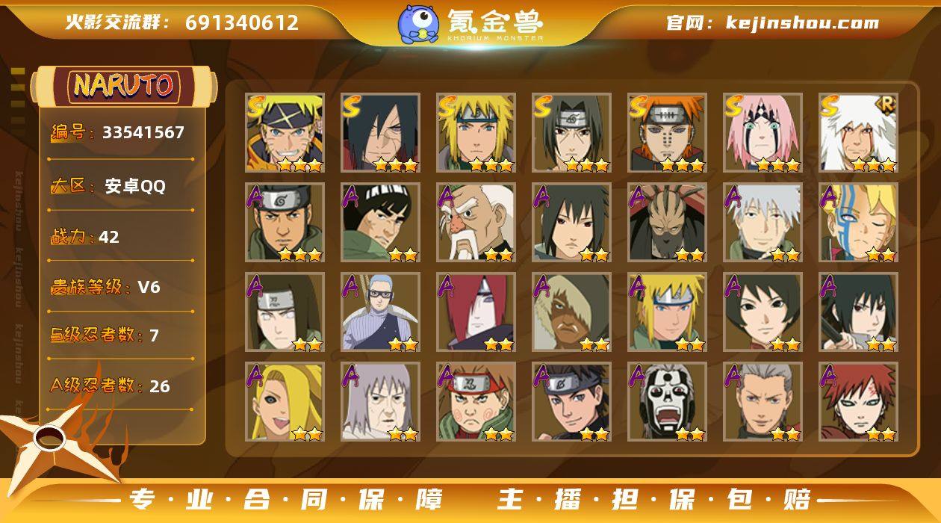Choose the white-haired Jiraiya portrait with R badge
The height and width of the screenshot is (523, 941).
858,133
